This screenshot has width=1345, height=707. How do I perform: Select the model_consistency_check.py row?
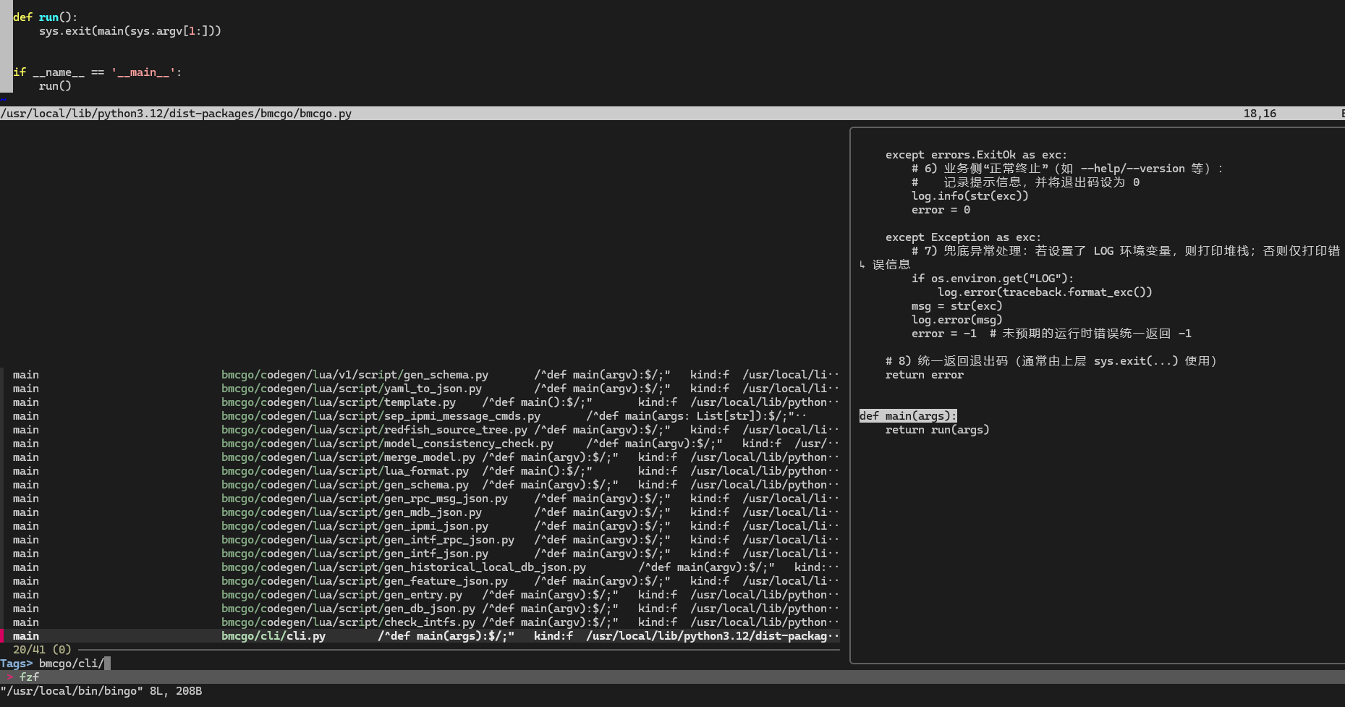(x=387, y=444)
